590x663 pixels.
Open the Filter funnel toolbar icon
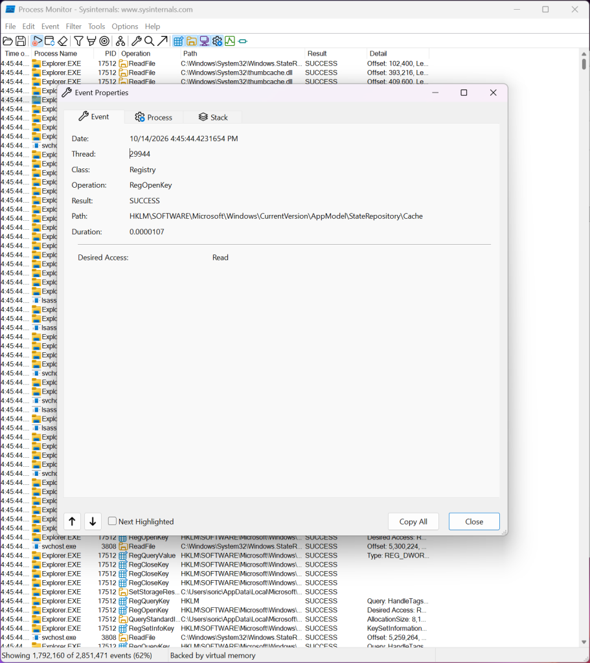coord(78,41)
